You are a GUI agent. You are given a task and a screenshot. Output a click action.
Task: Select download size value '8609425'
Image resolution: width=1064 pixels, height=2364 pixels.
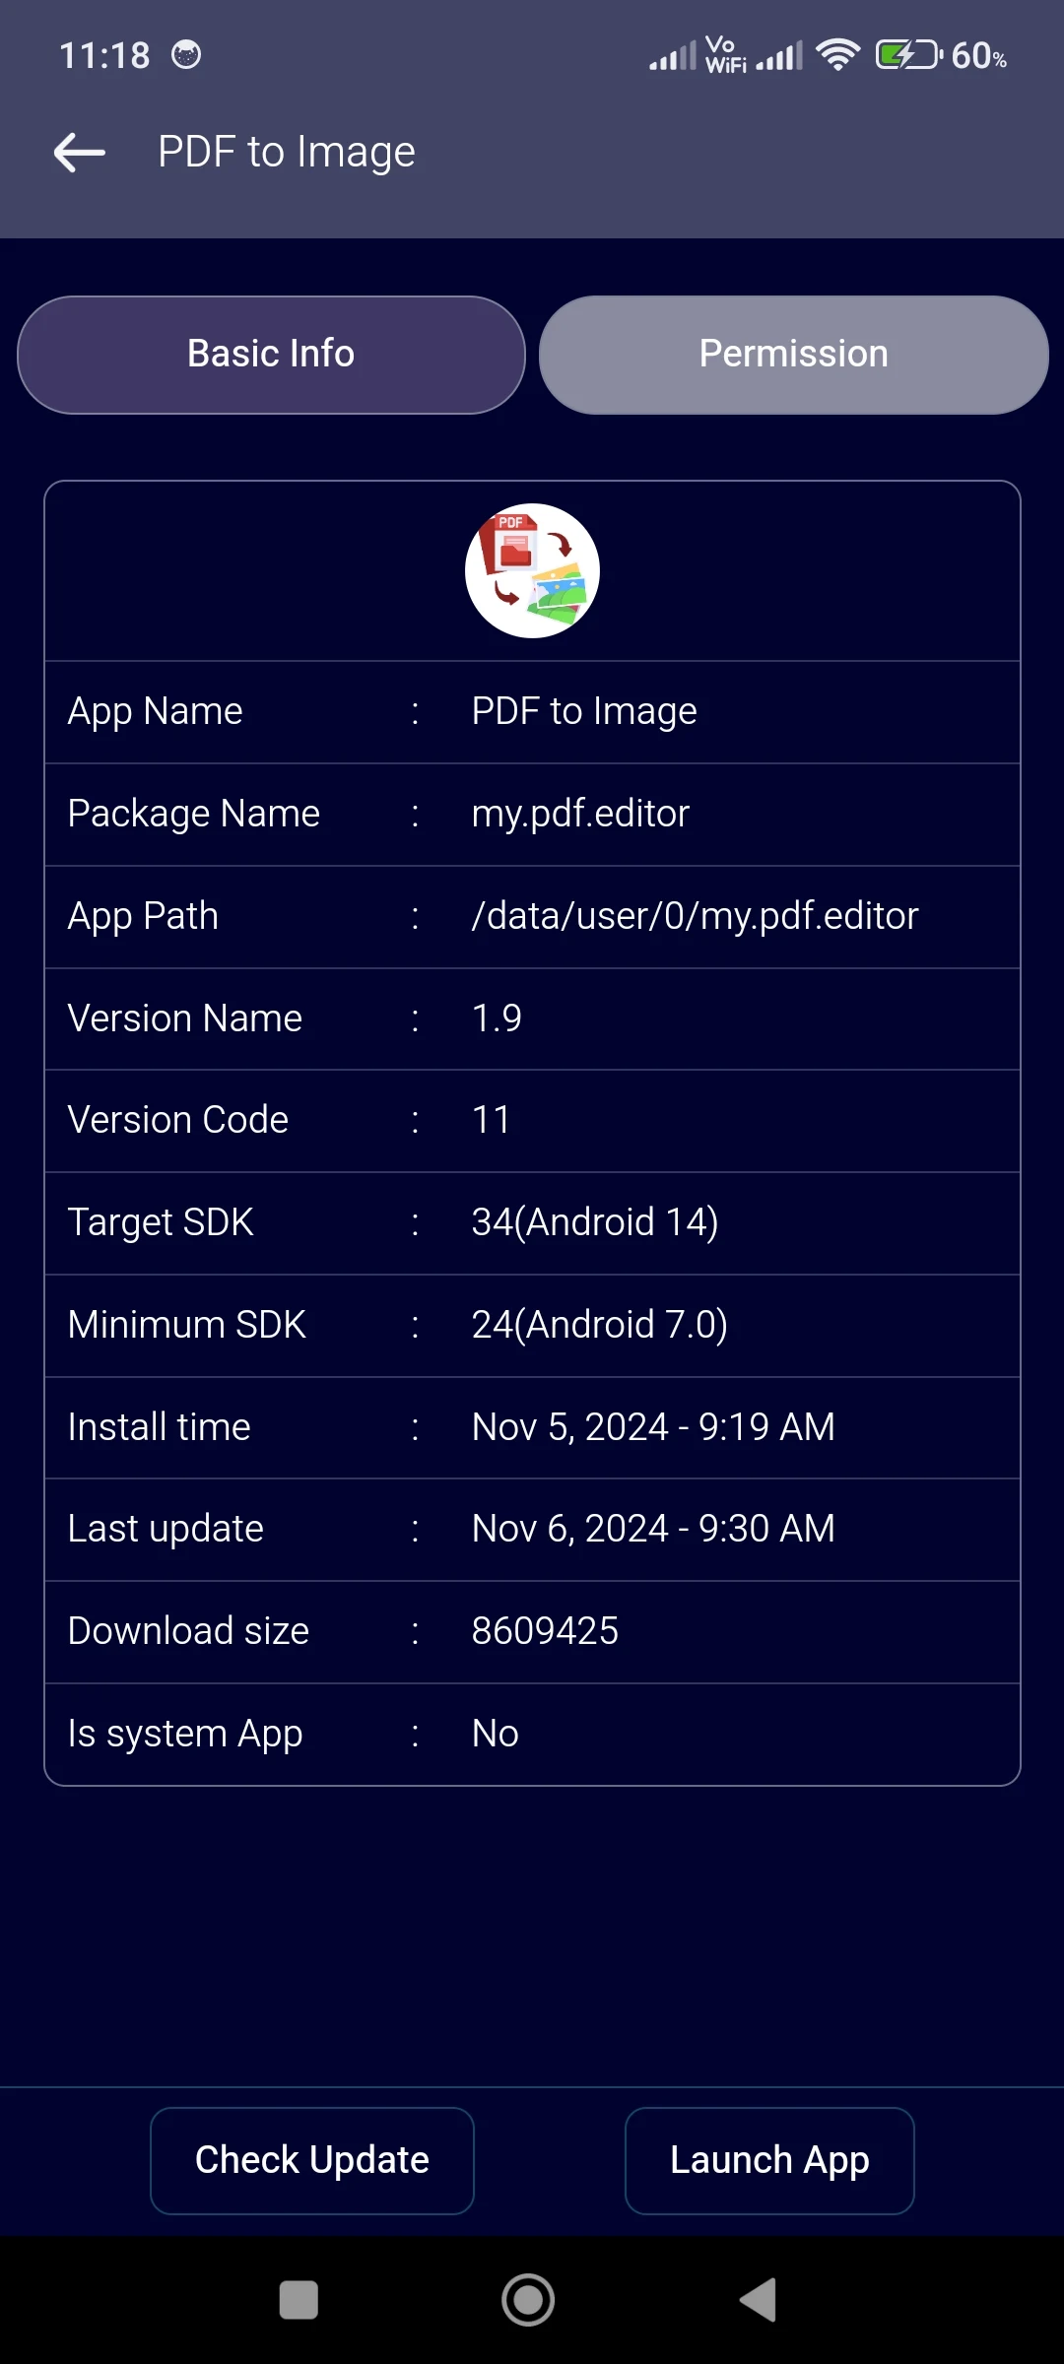(545, 1631)
